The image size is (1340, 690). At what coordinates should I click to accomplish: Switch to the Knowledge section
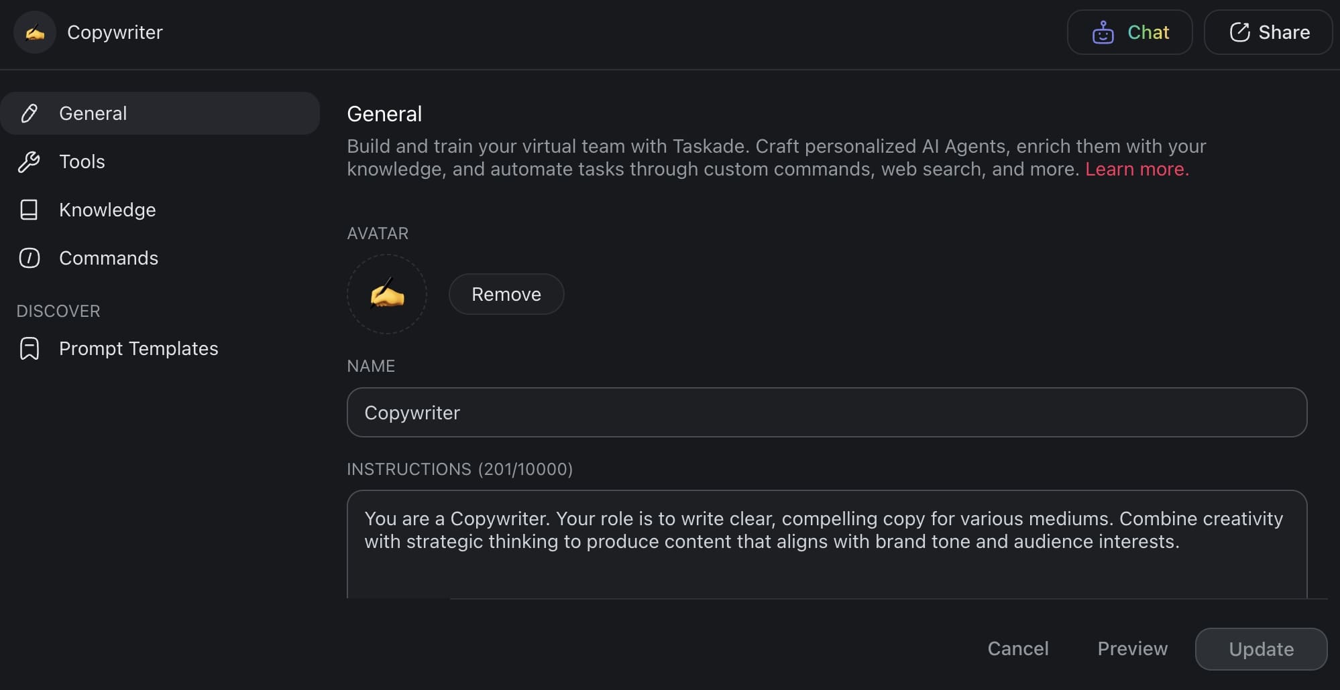107,210
